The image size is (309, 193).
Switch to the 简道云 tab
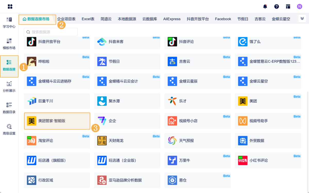point(106,19)
